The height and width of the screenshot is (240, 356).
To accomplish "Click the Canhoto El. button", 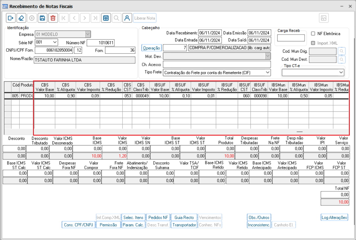I will (x=284, y=225).
